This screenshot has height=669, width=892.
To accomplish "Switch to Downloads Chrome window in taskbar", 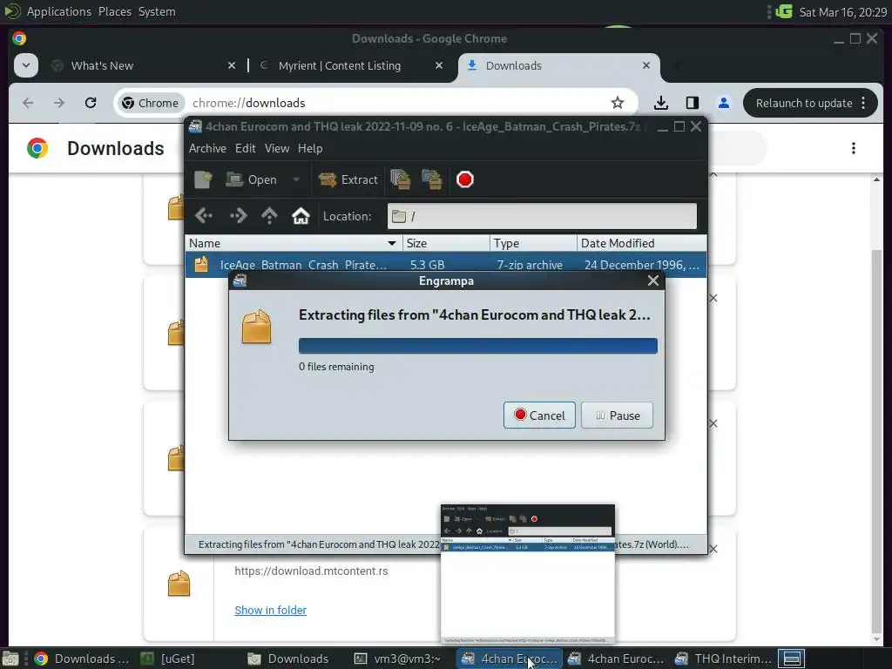I will click(83, 659).
